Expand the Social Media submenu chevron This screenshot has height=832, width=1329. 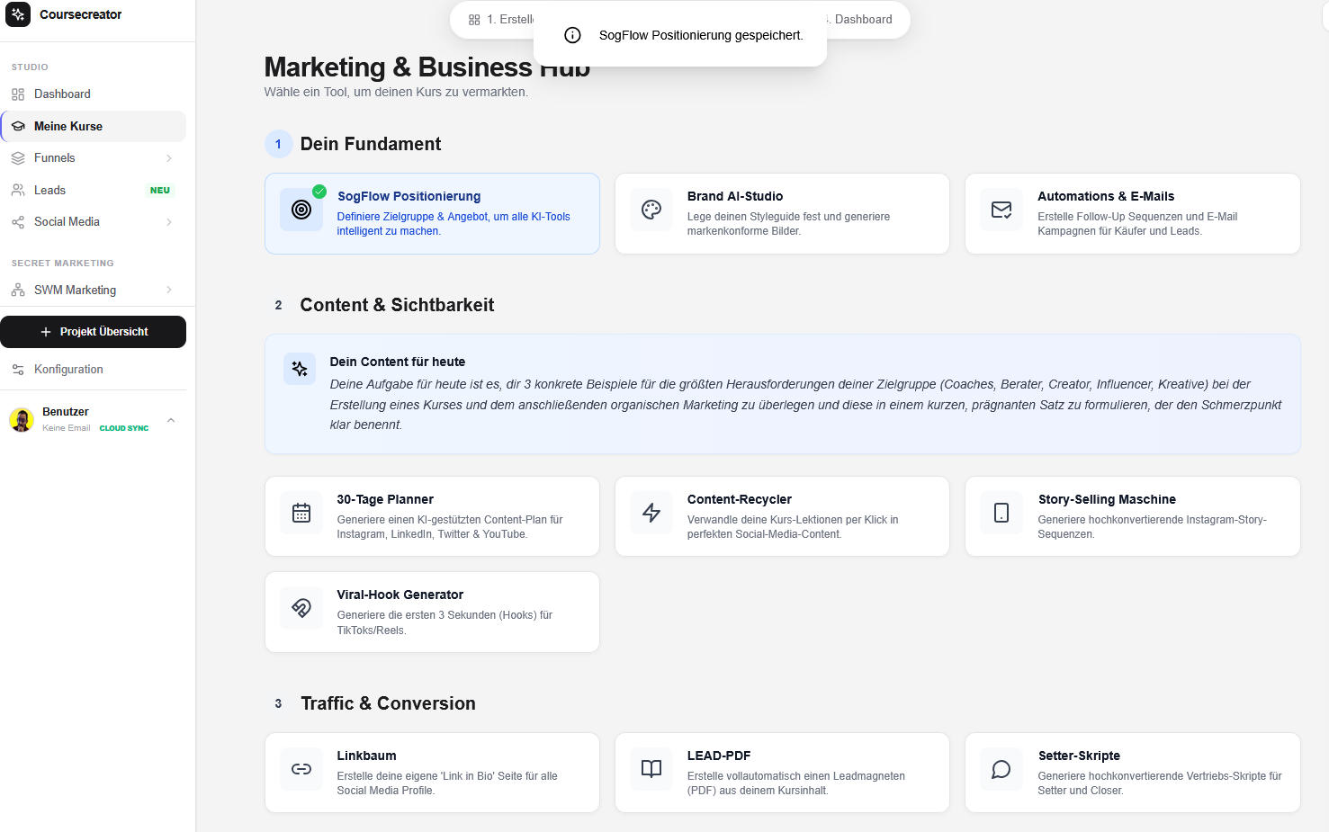point(169,222)
